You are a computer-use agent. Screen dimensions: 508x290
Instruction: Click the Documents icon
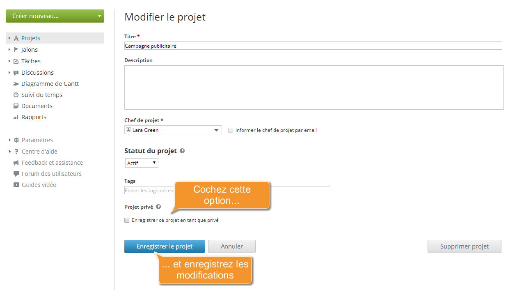(16, 106)
